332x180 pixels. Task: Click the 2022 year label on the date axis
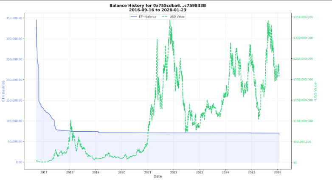(x=174, y=172)
